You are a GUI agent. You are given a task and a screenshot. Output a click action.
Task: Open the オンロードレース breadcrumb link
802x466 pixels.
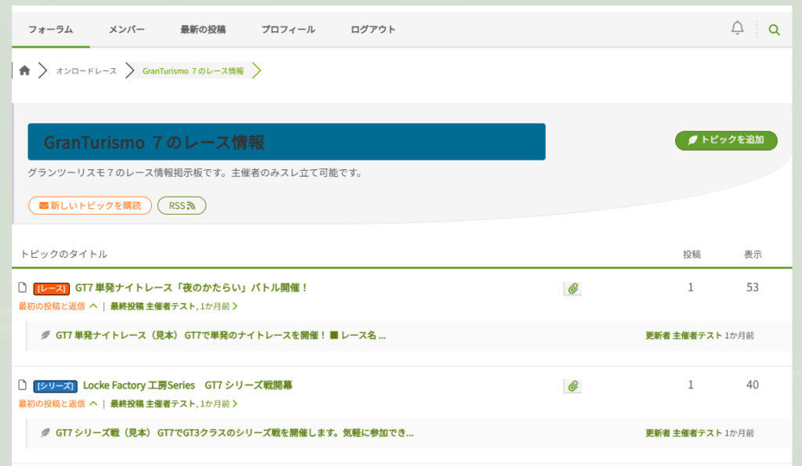(86, 71)
